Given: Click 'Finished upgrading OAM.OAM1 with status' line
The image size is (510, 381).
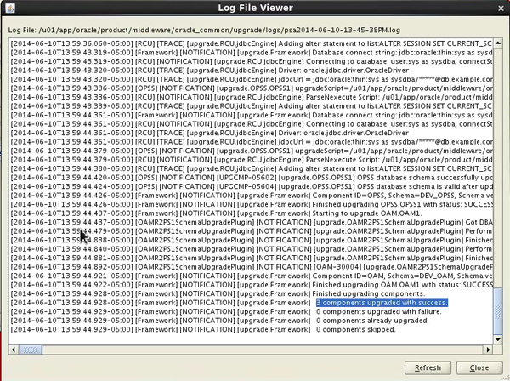Looking at the screenshot, I should pos(252,285).
